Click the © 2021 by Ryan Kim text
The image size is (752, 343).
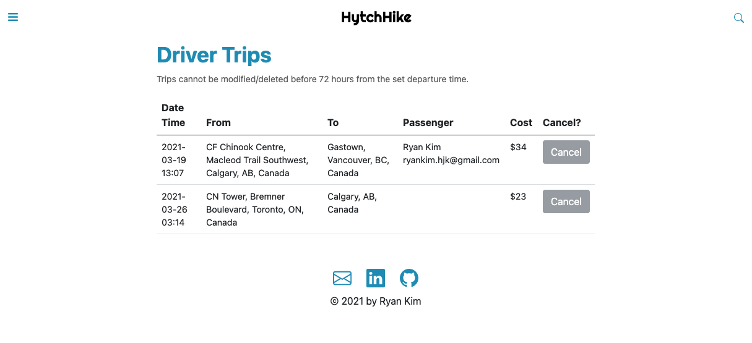[x=376, y=301]
